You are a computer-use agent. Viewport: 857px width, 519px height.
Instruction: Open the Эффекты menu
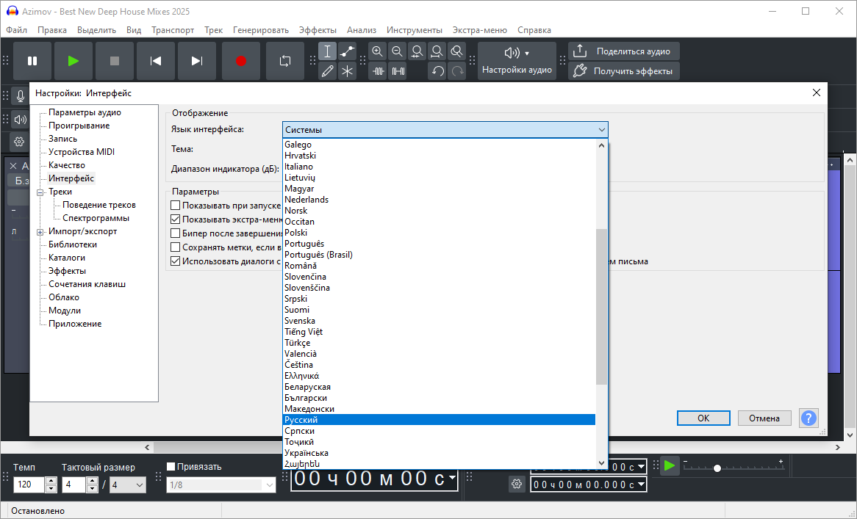318,30
